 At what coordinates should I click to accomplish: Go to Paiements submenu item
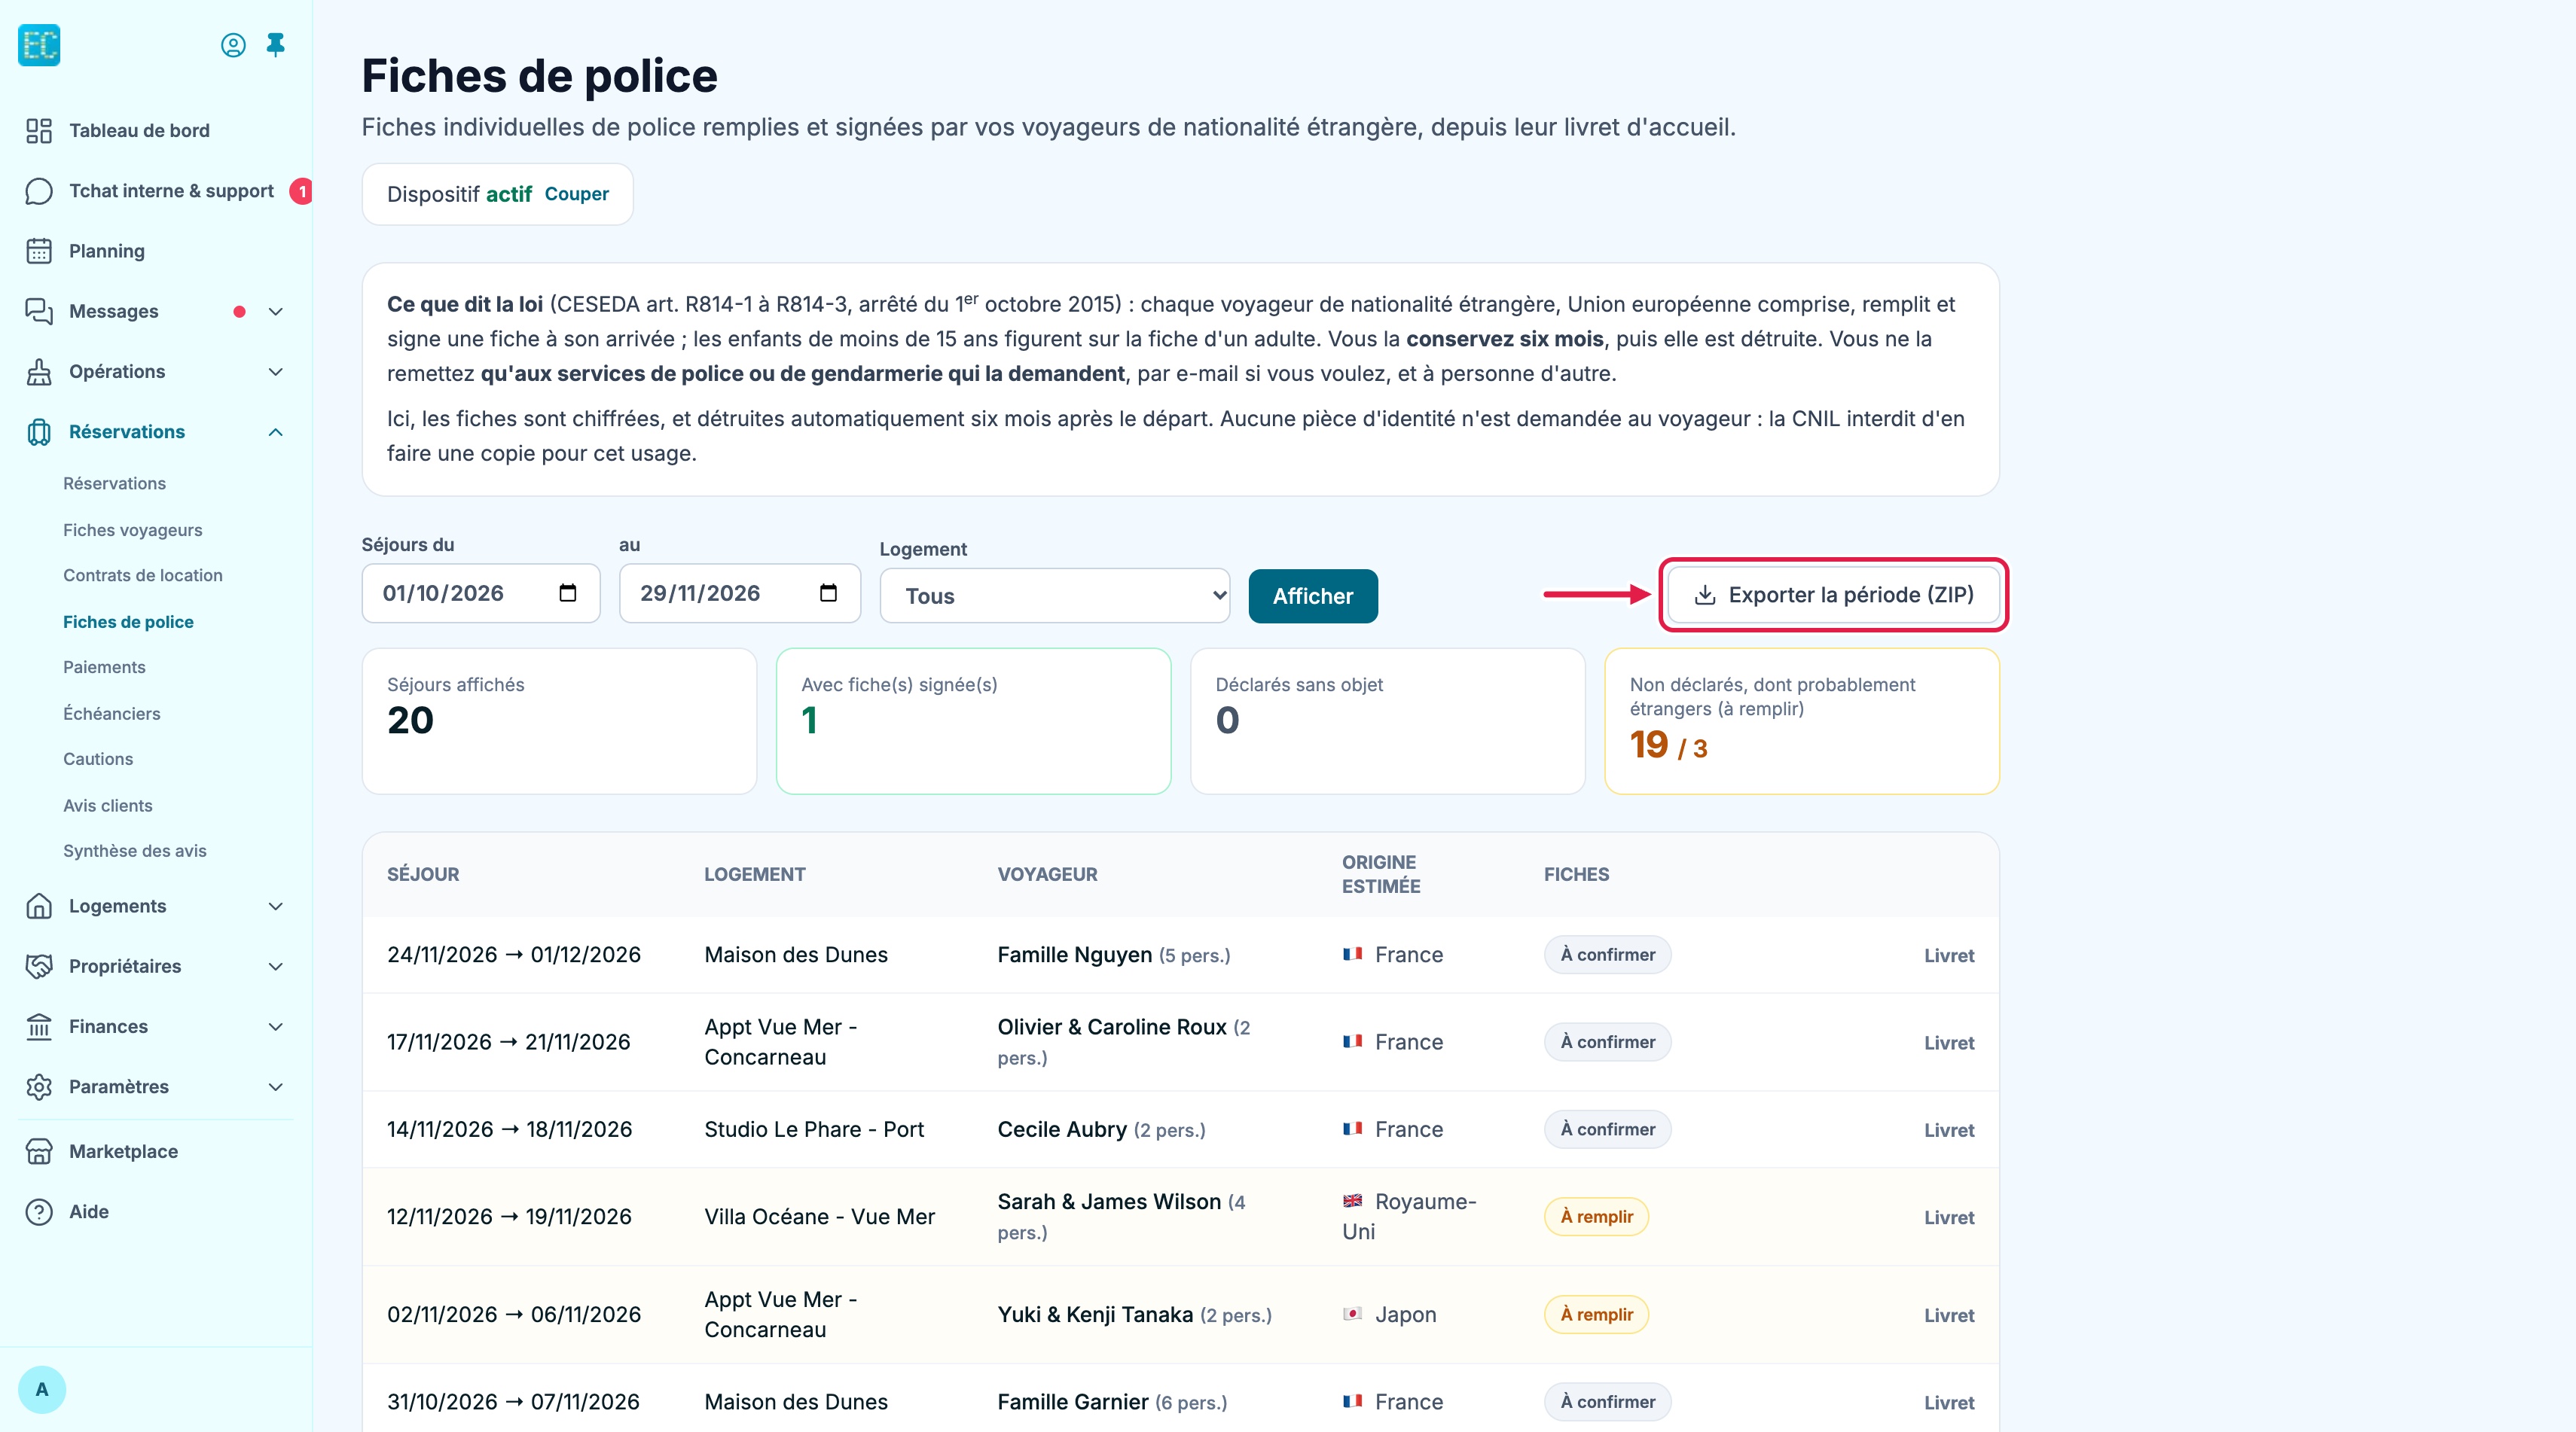point(104,668)
